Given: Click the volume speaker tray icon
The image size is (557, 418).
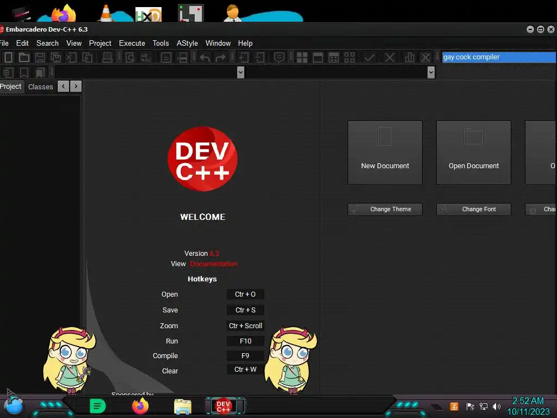Looking at the screenshot, I should pyautogui.click(x=497, y=406).
